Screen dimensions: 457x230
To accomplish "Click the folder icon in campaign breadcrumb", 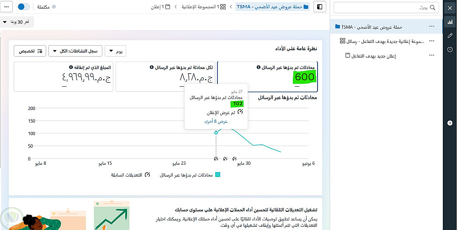I will (x=306, y=7).
